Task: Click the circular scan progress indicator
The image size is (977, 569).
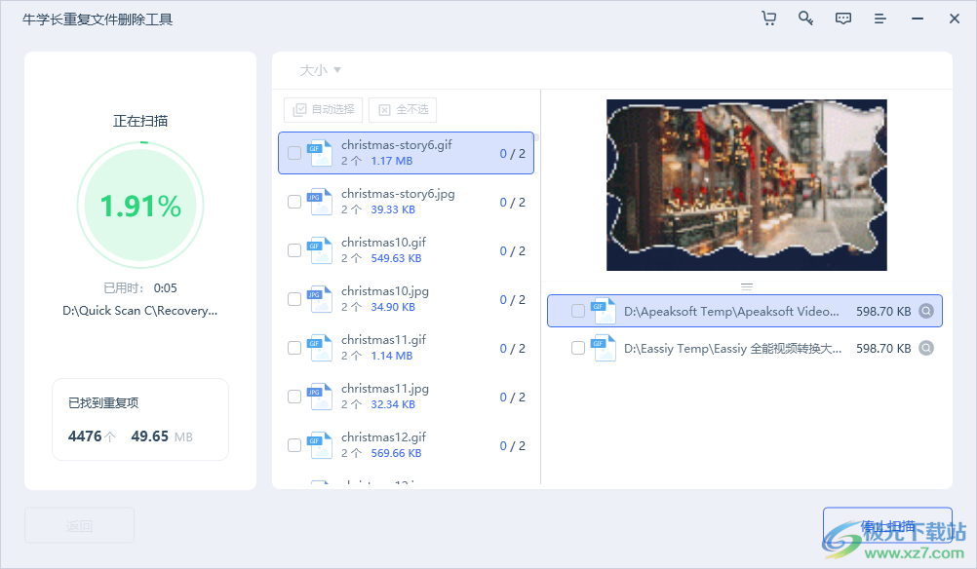Action: coord(140,206)
